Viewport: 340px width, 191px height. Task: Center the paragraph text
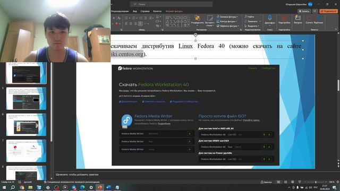(131, 24)
